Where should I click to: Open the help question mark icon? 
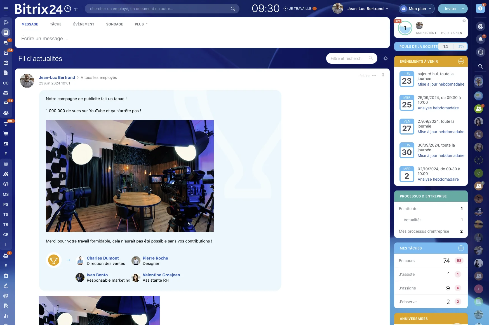pyautogui.click(x=480, y=9)
